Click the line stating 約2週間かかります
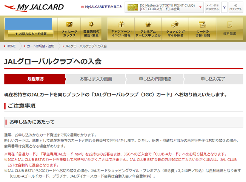 (x=50, y=135)
